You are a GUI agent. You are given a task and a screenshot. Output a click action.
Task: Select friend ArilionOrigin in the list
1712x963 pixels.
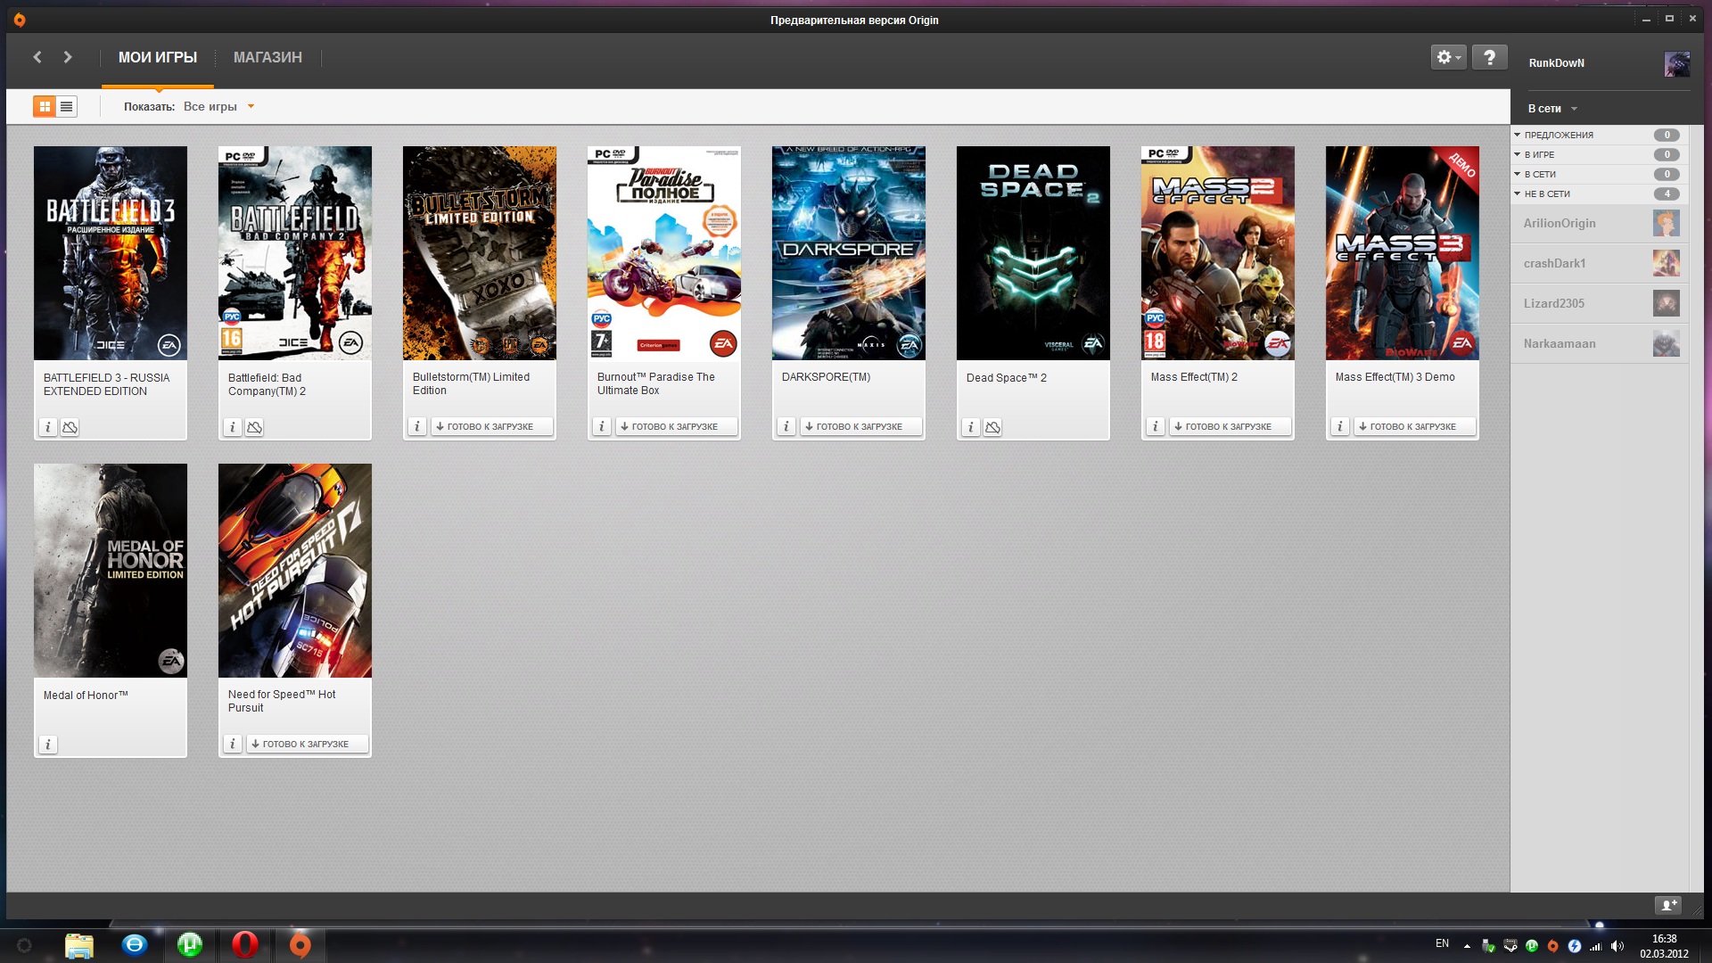[1560, 223]
